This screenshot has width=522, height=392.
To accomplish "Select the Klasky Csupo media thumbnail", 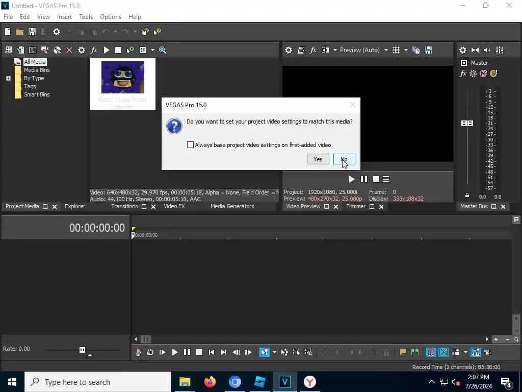I will pos(122,83).
